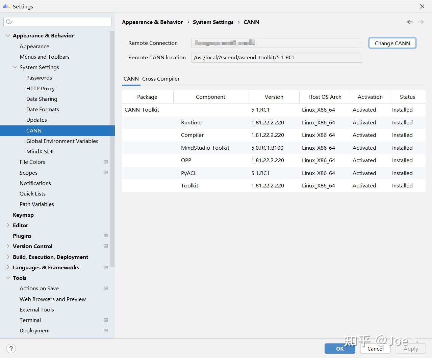Open the MindX SDK settings page

(40, 151)
